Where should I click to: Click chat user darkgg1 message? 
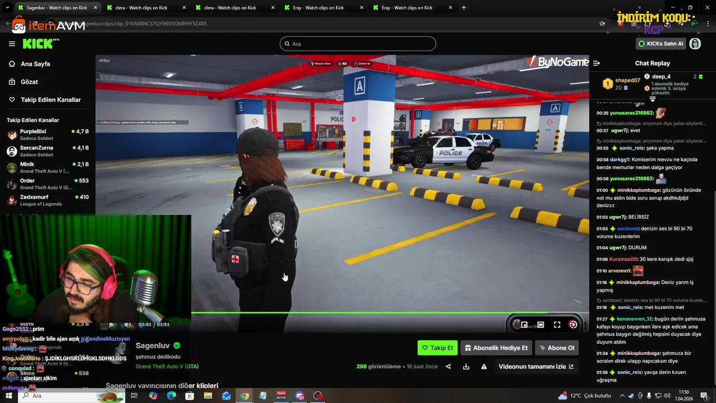[620, 160]
